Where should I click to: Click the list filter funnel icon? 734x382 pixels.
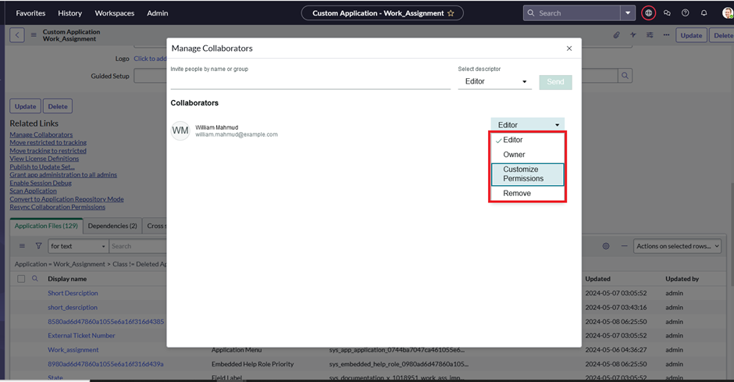pyautogui.click(x=38, y=246)
